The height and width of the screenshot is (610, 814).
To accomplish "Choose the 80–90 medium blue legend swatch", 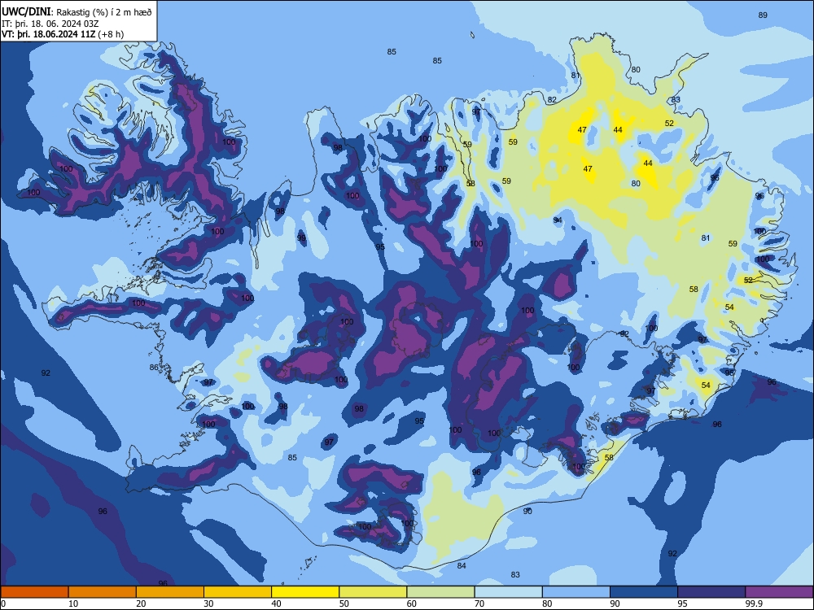I will click(576, 592).
